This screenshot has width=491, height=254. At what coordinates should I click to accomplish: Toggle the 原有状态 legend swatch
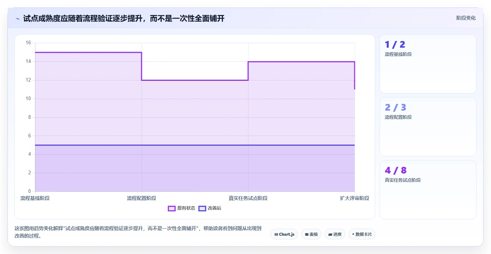coord(172,208)
